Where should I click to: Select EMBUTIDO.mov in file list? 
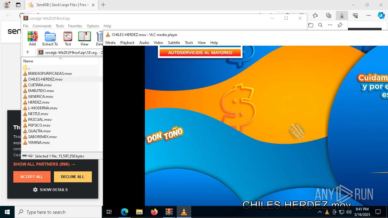click(x=41, y=91)
